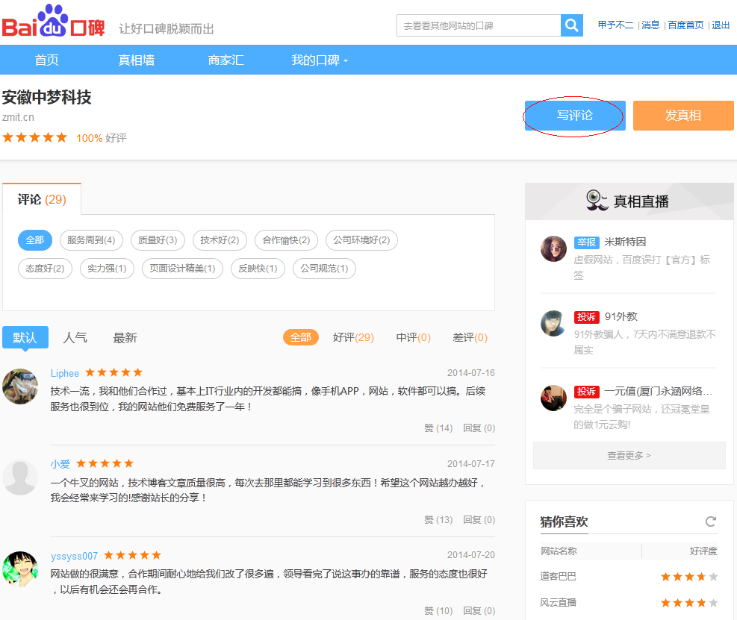The image size is (737, 620).
Task: Click the magnifier search button
Action: point(572,25)
